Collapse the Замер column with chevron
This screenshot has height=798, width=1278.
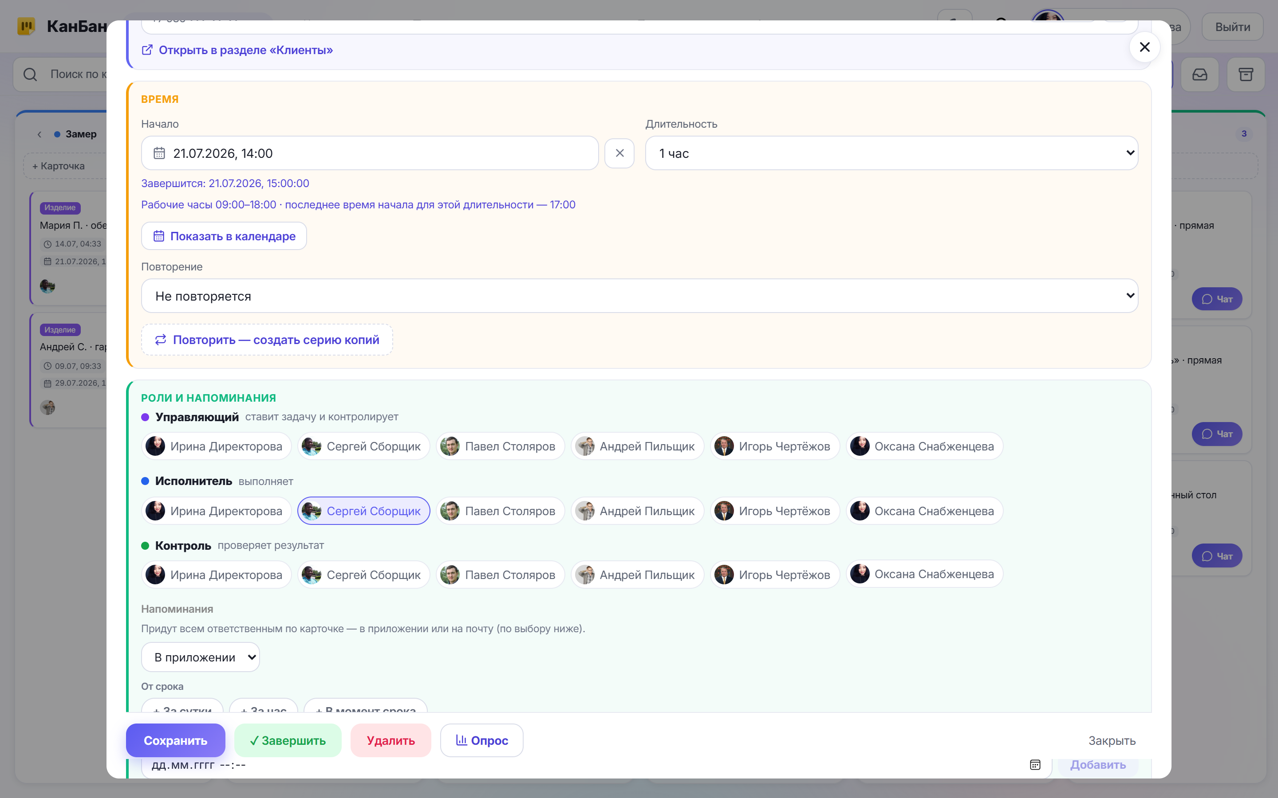(x=39, y=135)
